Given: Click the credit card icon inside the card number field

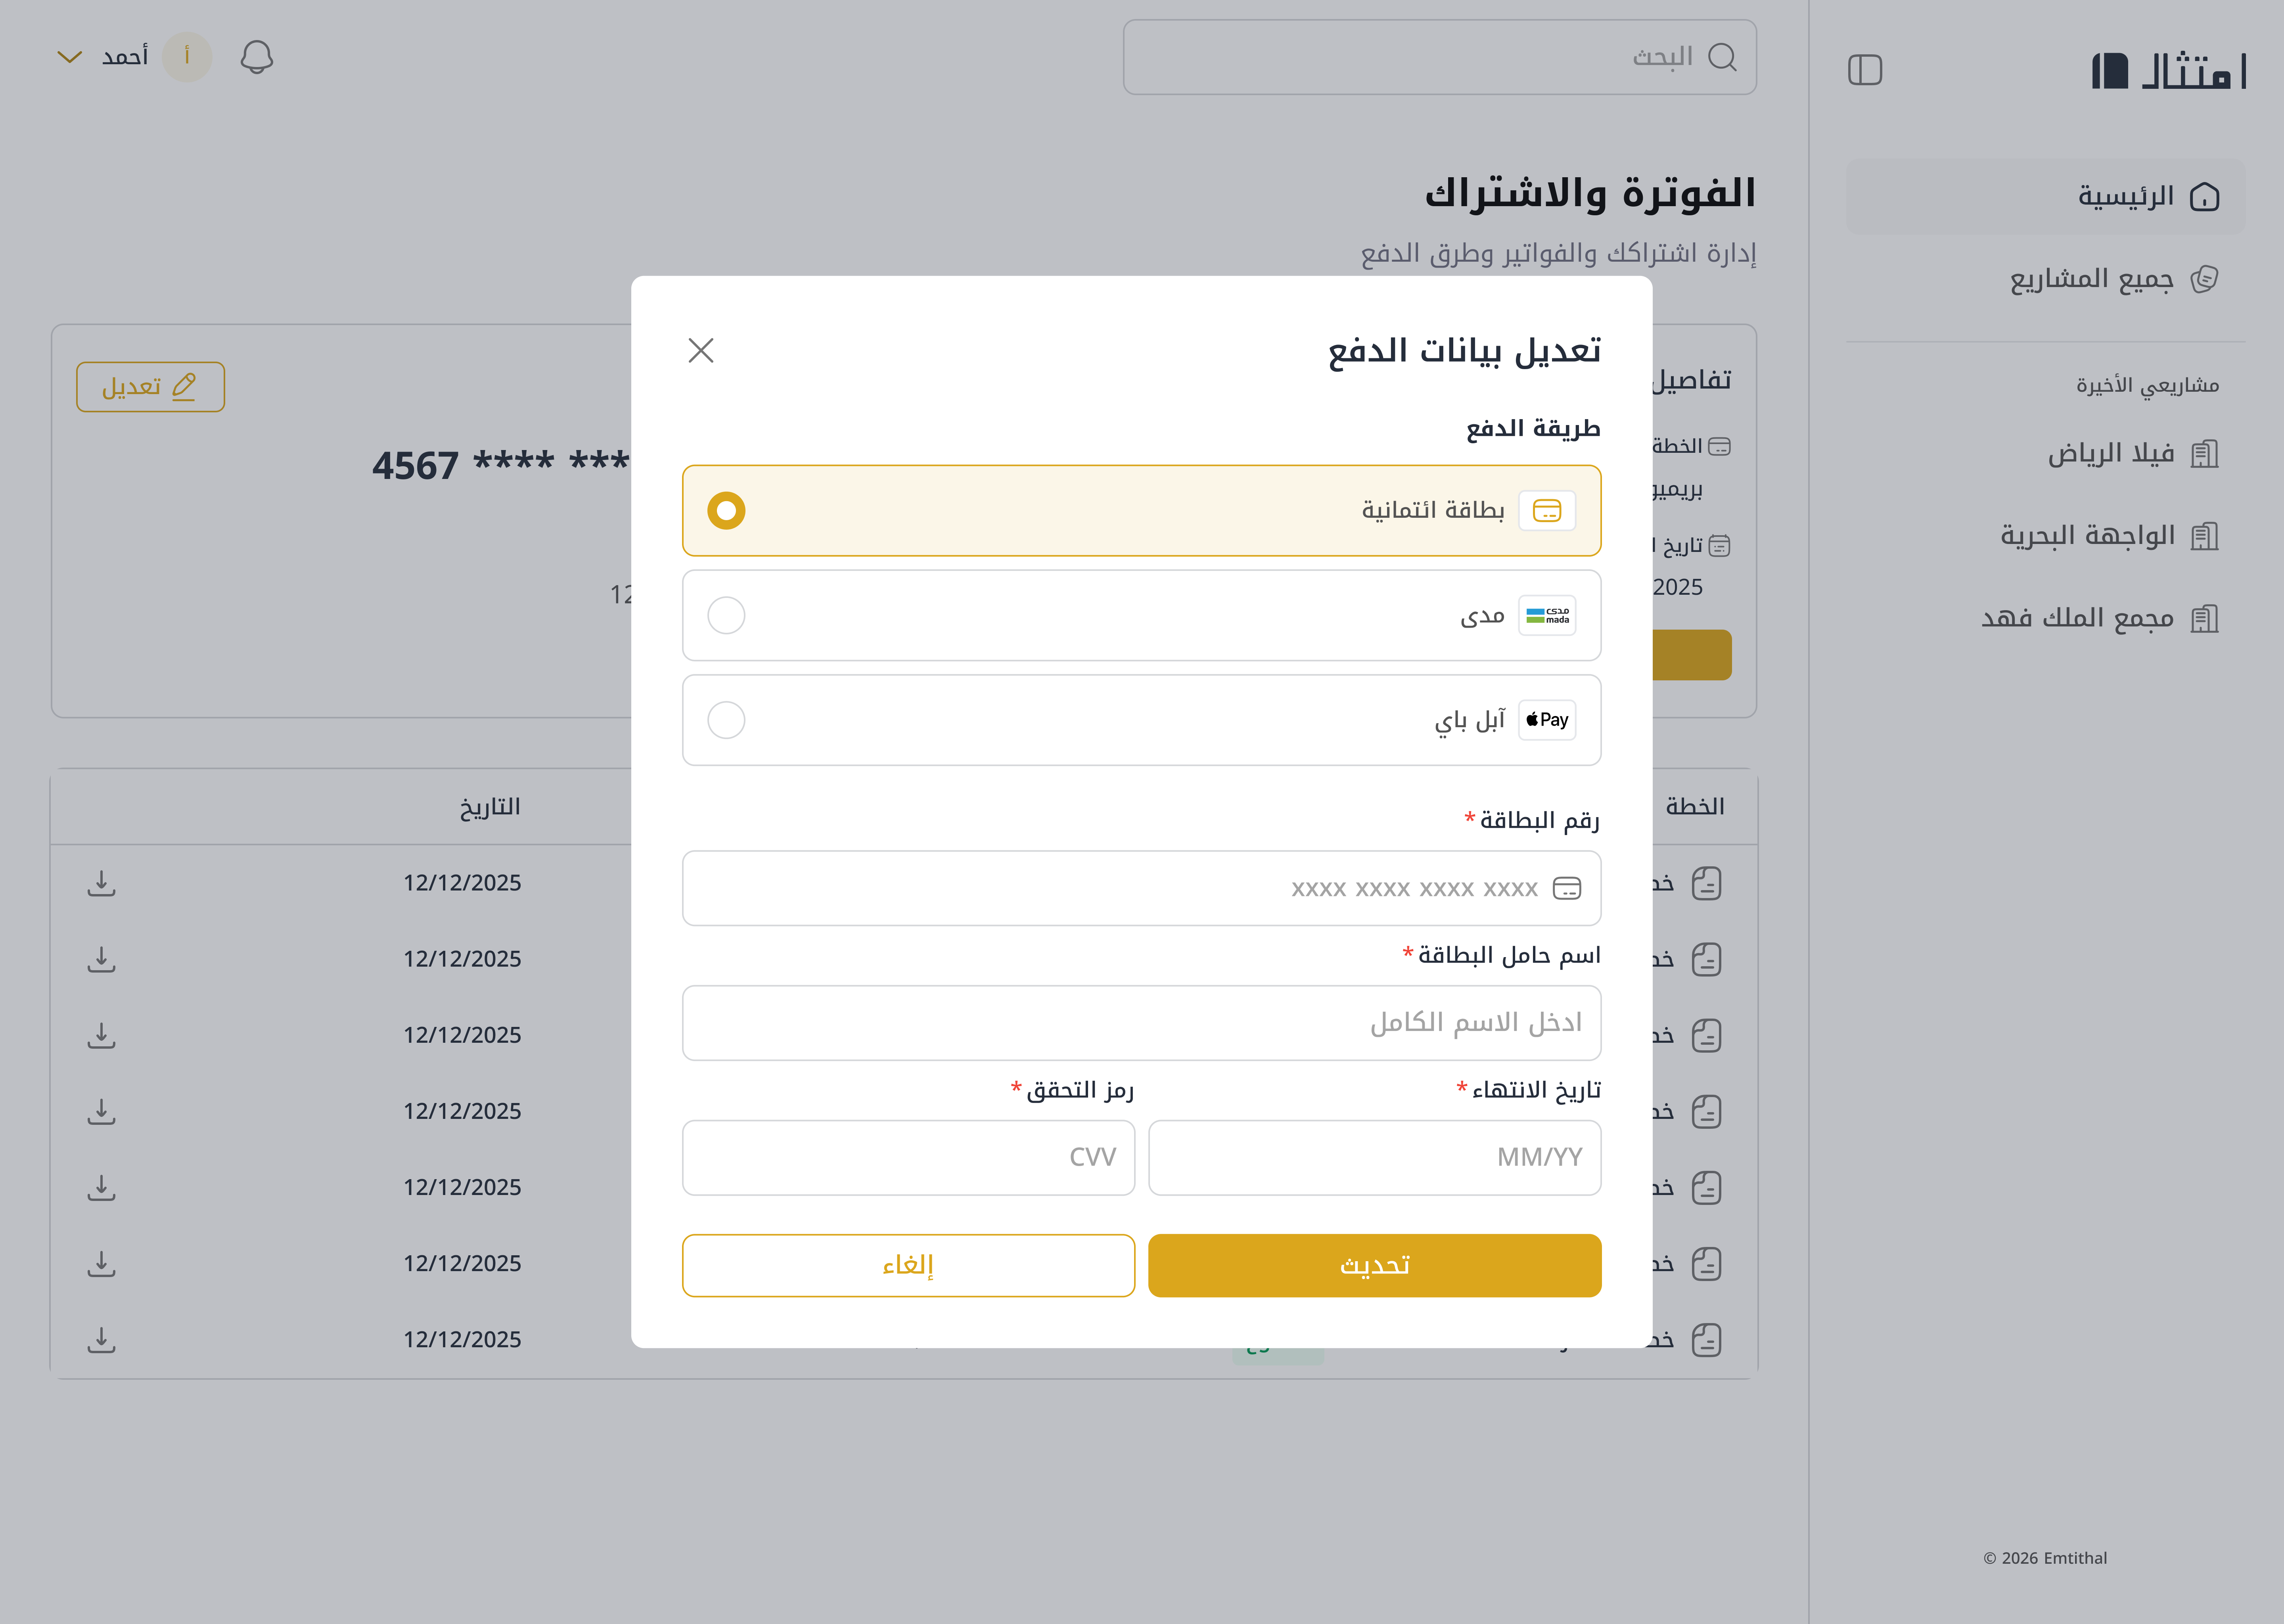Looking at the screenshot, I should coord(1568,888).
